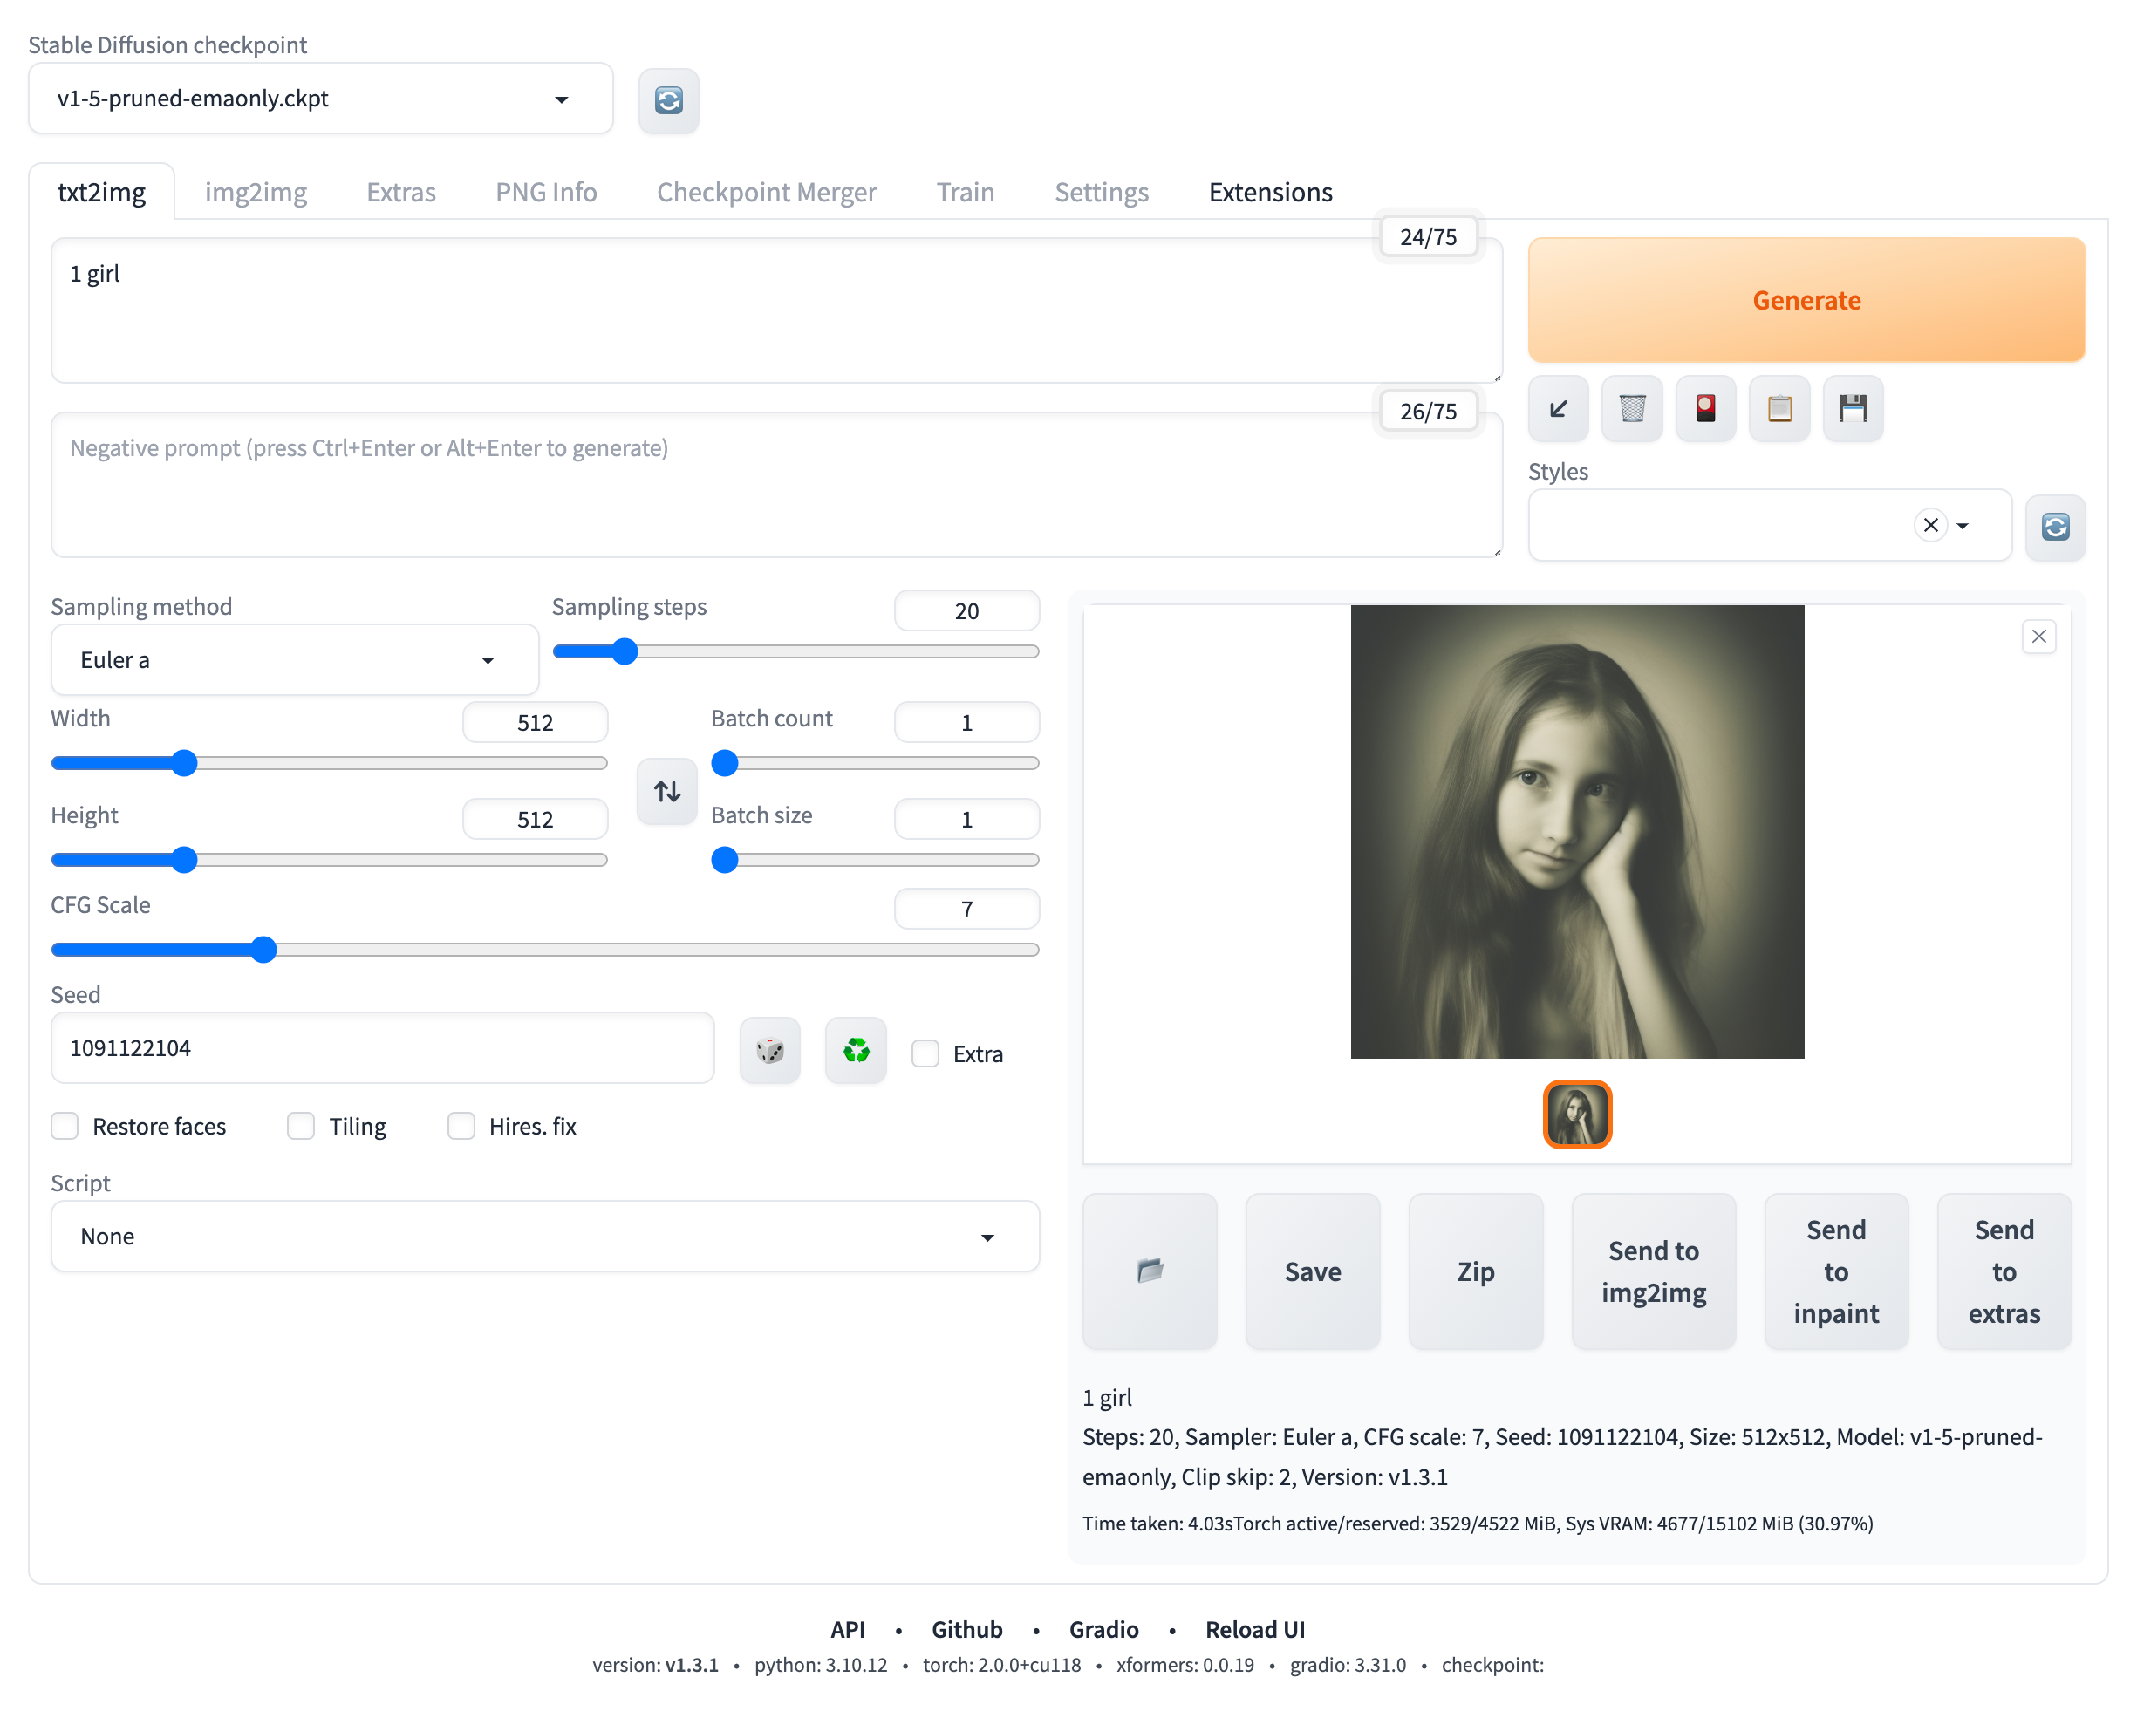The width and height of the screenshot is (2137, 1711).
Task: Randomize seed with dice icon
Action: 769,1050
